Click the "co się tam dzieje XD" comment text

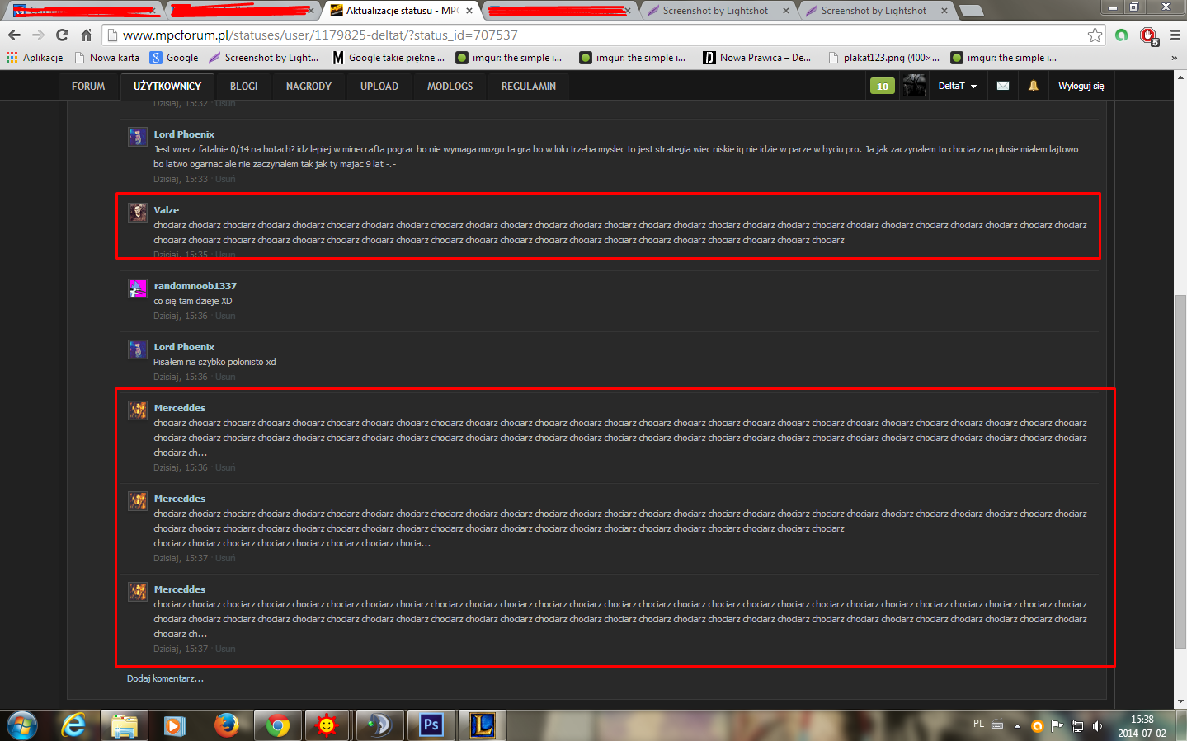[x=193, y=301]
